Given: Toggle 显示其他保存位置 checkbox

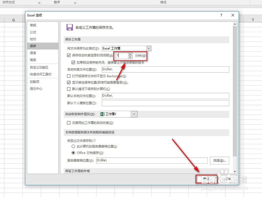Looking at the screenshot, I should [x=68, y=82].
